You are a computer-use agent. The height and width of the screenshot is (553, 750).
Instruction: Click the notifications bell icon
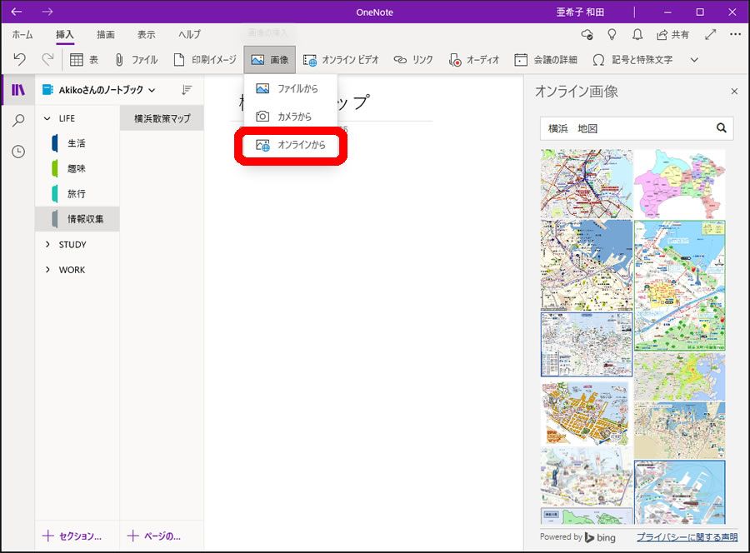637,35
